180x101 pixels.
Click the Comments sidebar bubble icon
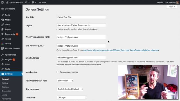(3, 34)
